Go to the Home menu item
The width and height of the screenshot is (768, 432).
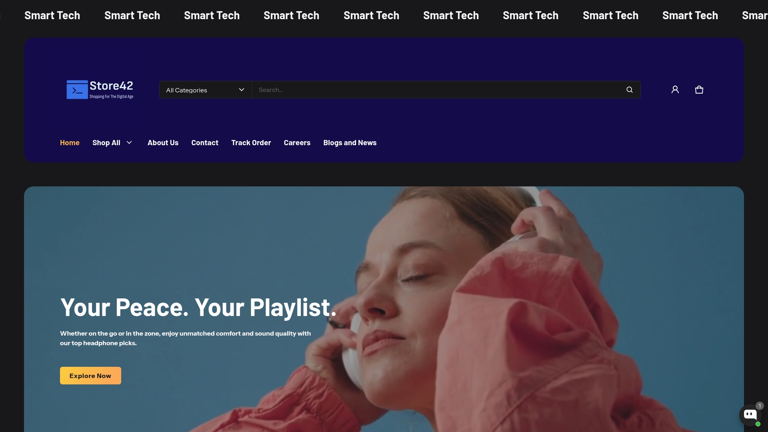pyautogui.click(x=70, y=143)
